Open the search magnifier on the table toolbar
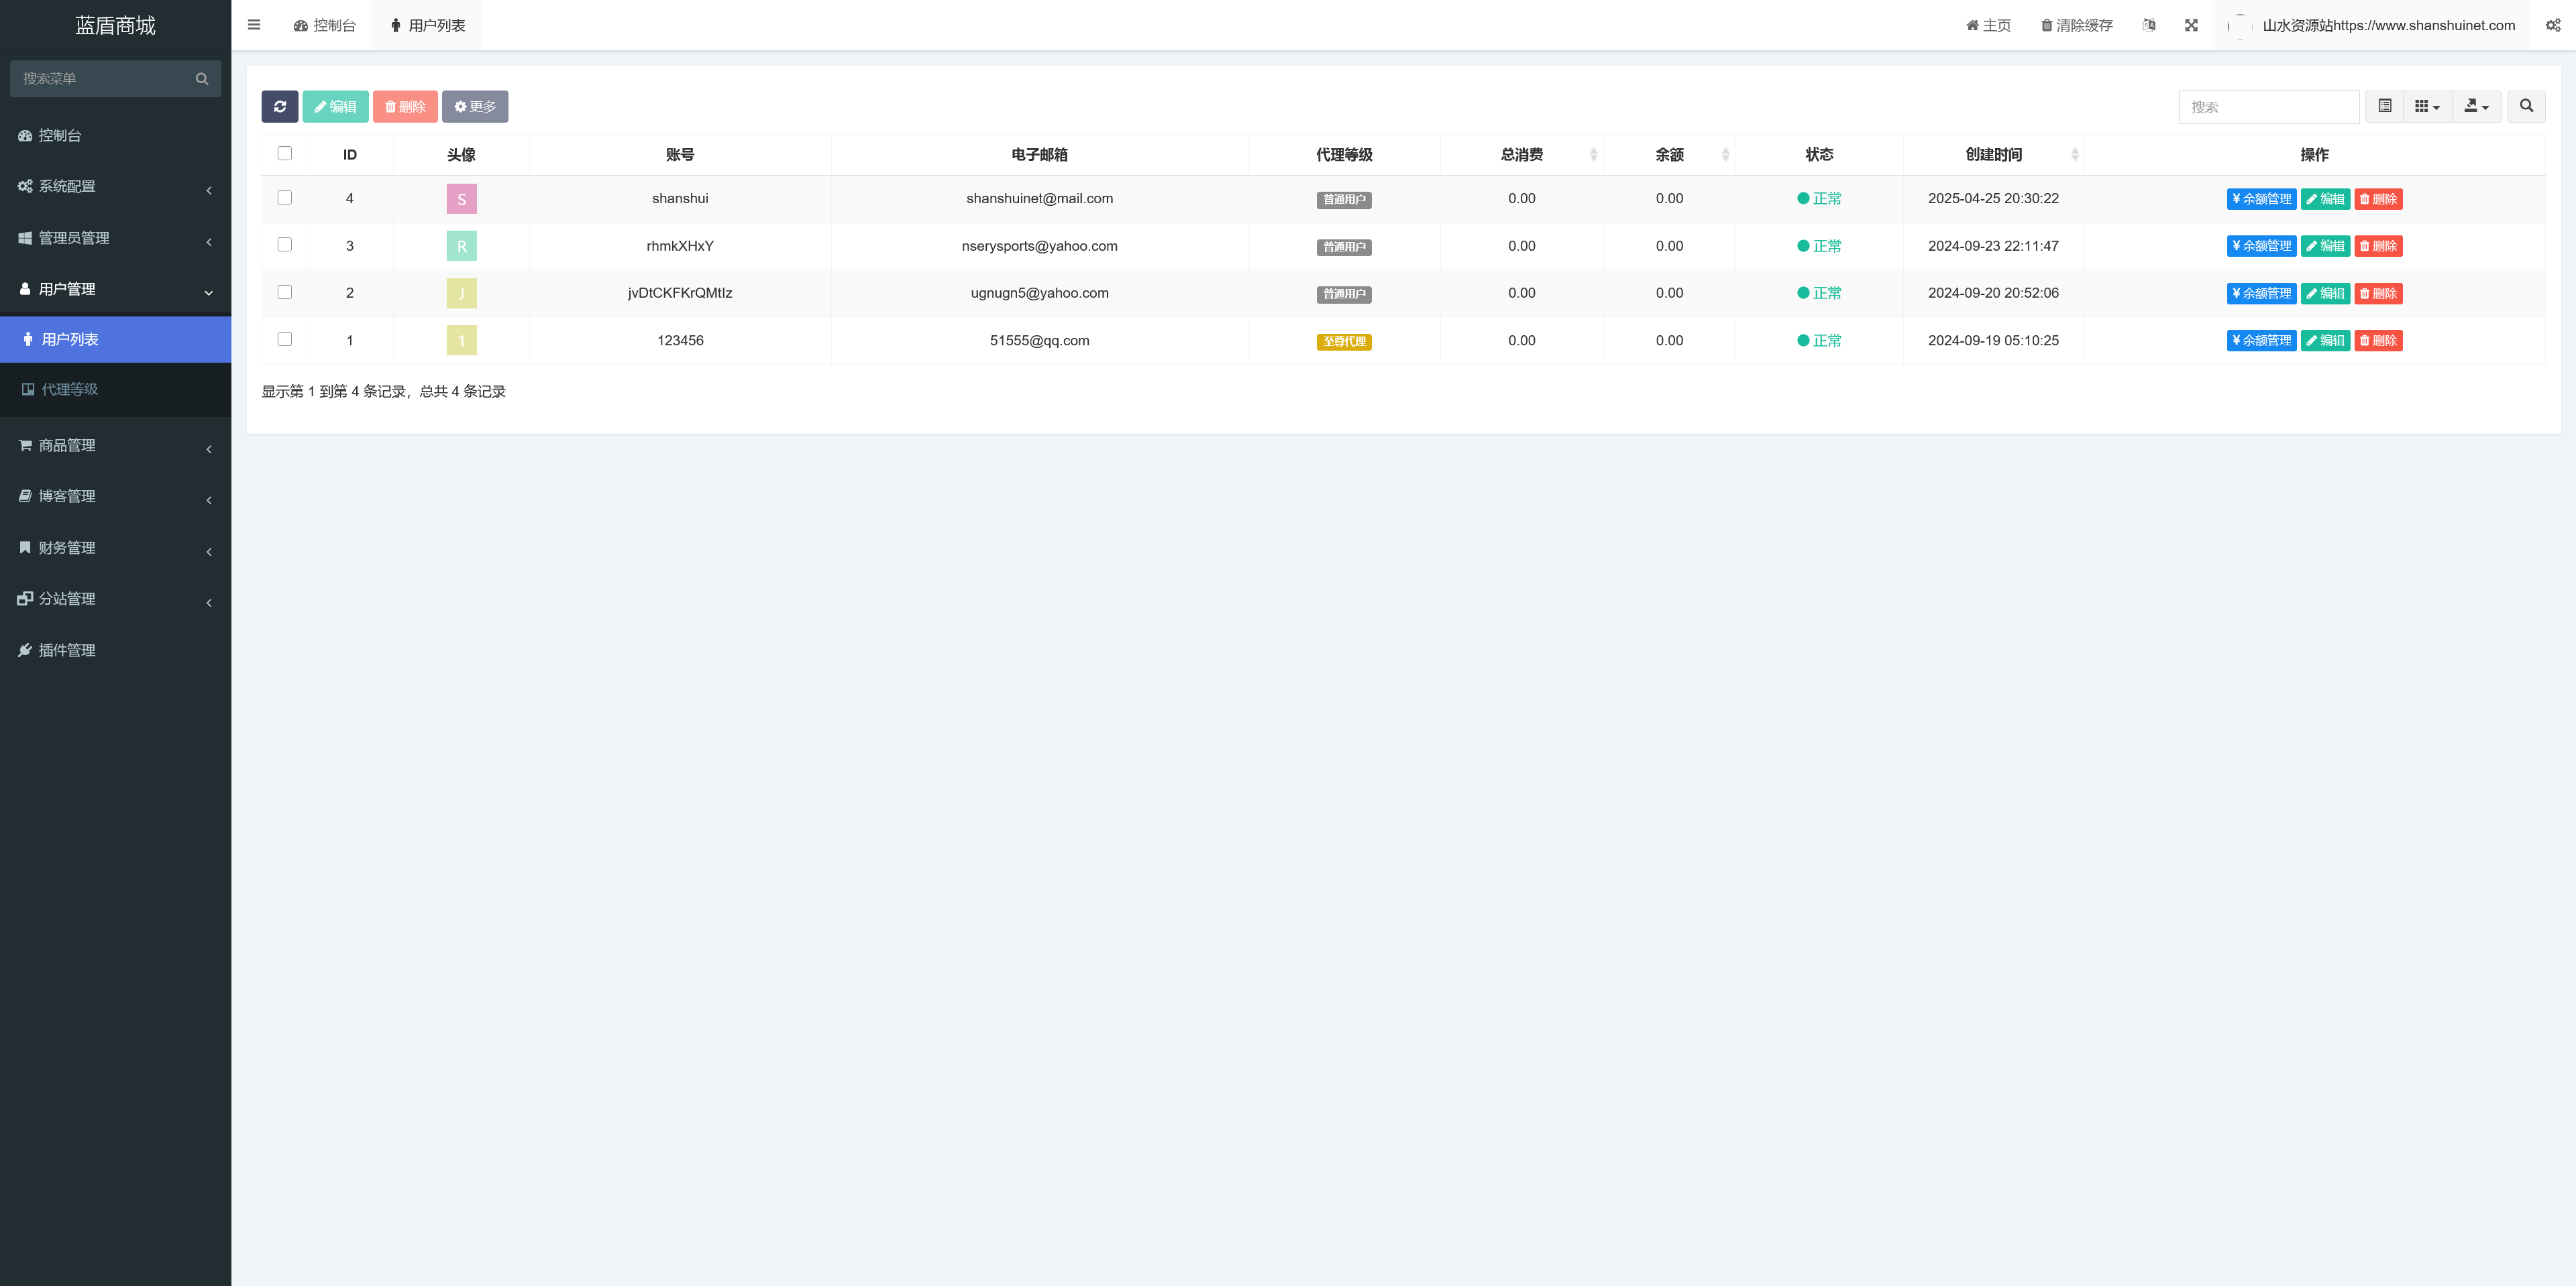The width and height of the screenshot is (2576, 1286). (x=2526, y=107)
